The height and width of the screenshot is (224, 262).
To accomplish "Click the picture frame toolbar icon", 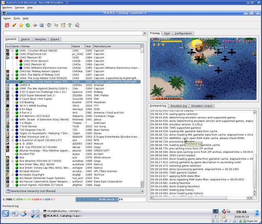I will point(63,25).
